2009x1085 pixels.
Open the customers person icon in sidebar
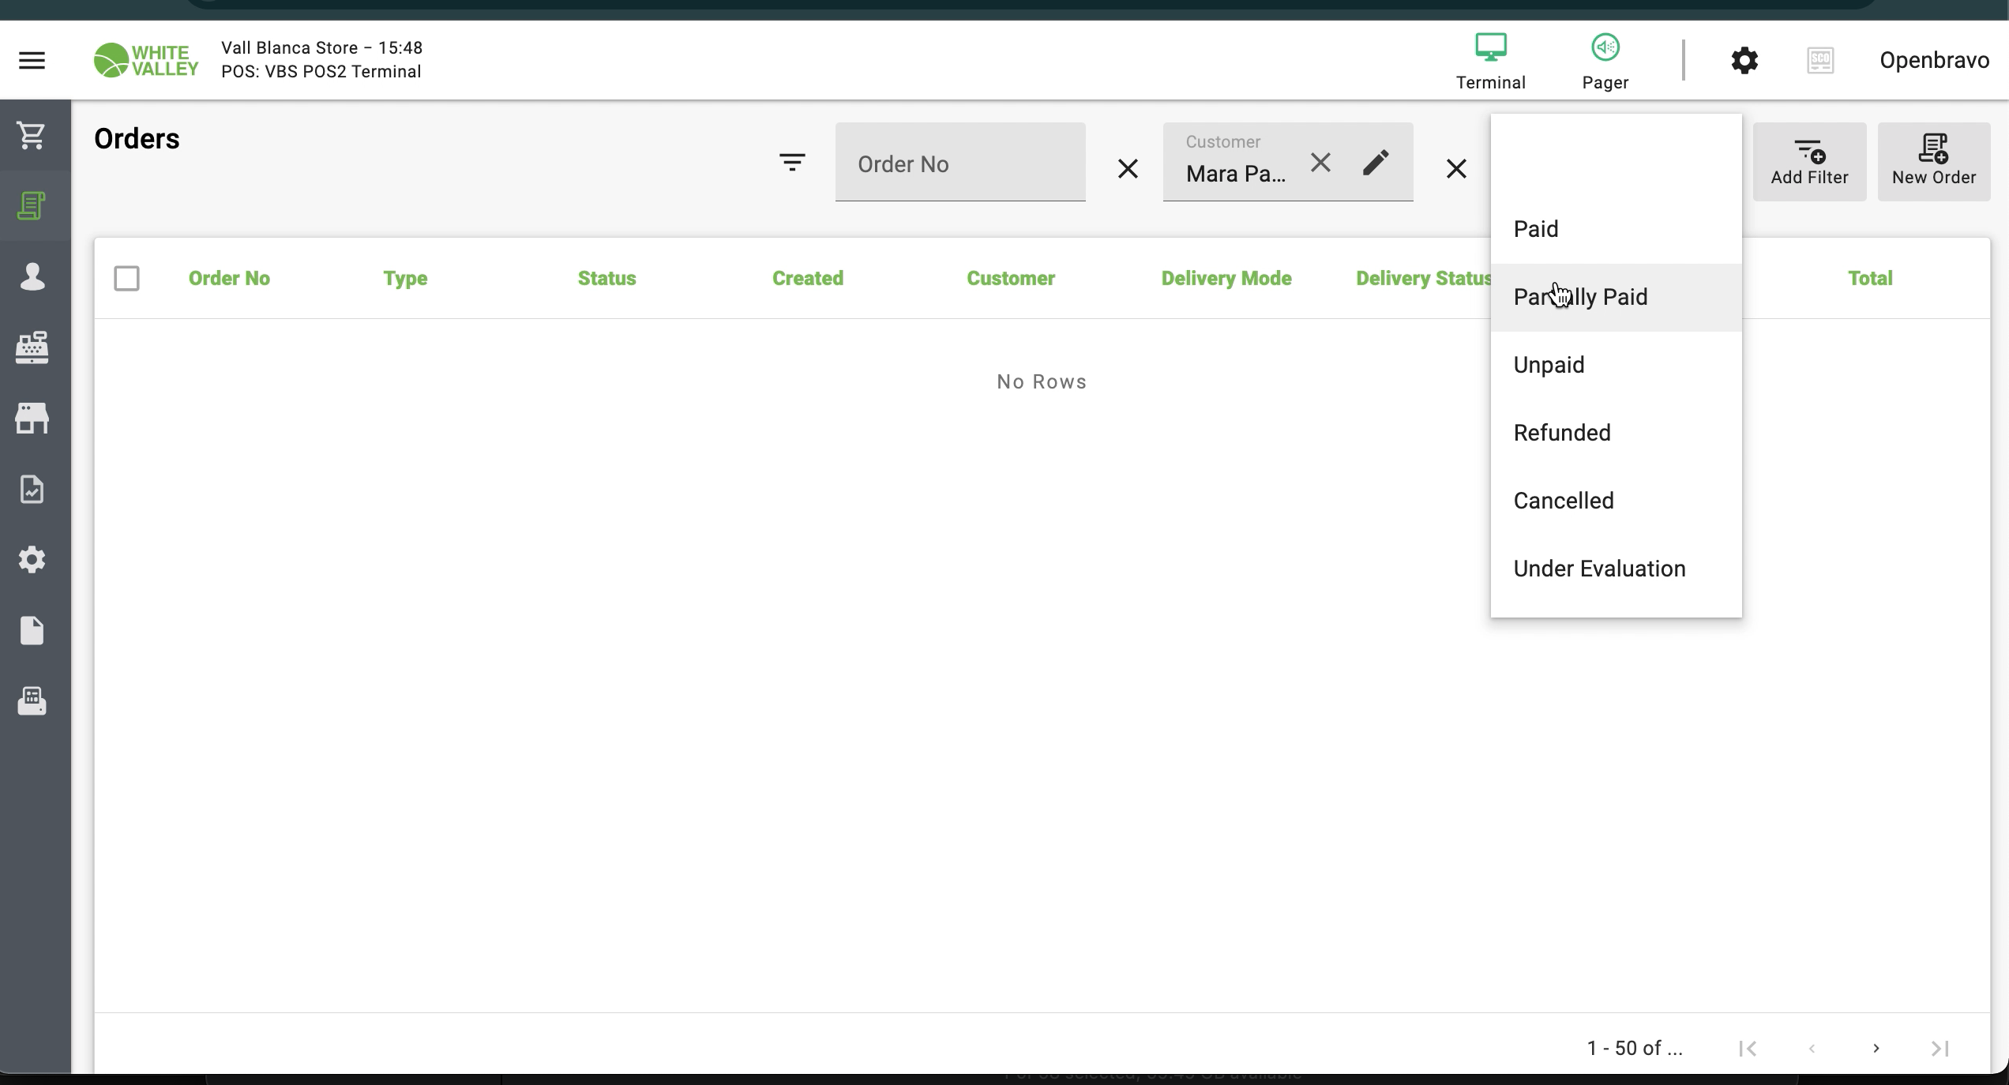32,276
